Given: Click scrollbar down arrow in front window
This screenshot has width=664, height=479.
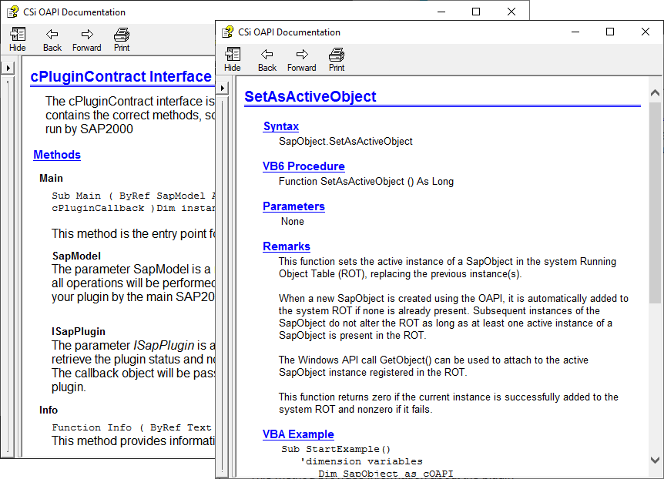Looking at the screenshot, I should 656,459.
